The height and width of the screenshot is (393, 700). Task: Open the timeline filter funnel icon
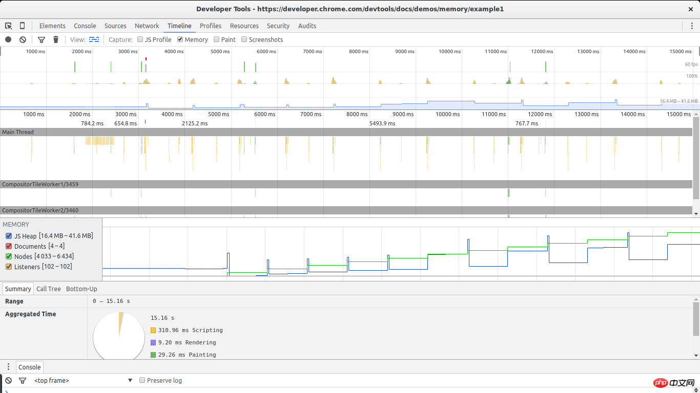click(42, 39)
